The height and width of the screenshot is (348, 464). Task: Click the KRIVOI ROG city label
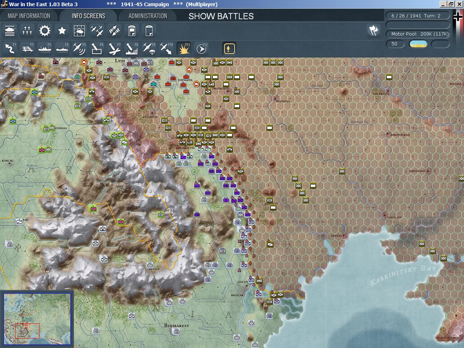pos(418,171)
